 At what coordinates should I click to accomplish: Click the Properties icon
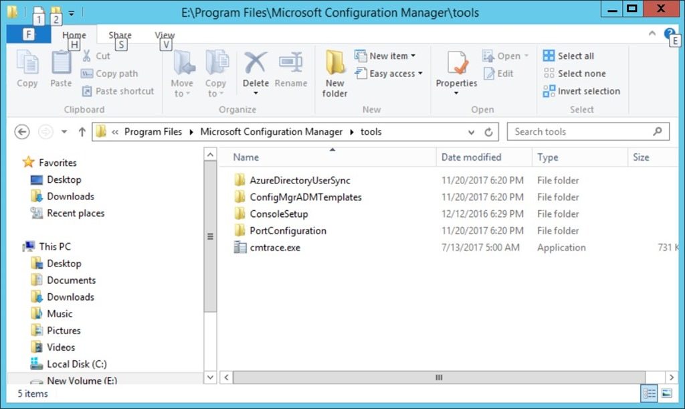point(456,62)
